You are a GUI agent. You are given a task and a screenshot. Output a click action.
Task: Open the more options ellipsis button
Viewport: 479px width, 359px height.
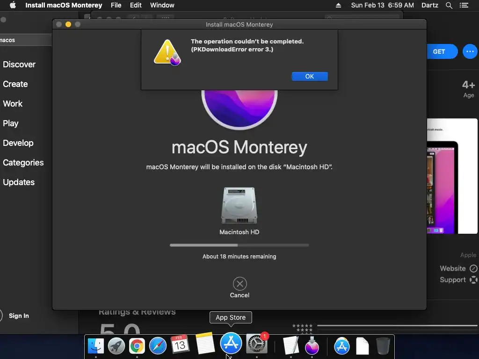coord(470,51)
